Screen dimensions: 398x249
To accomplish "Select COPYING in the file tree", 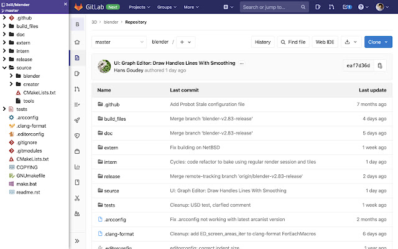I will coord(27,167).
